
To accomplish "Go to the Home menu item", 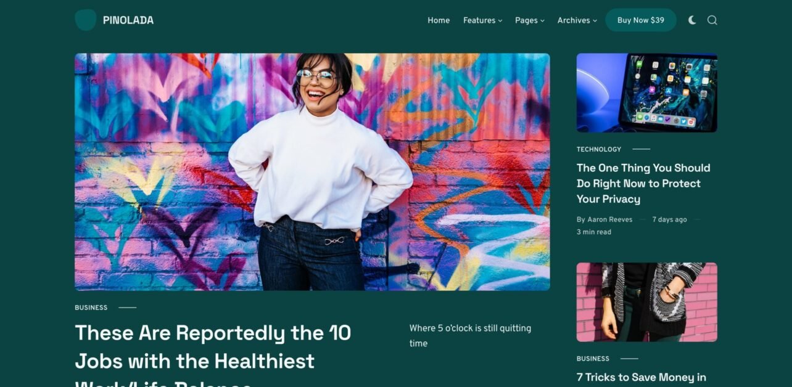I will [439, 20].
